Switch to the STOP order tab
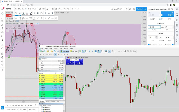Viewport: 179px width, 112px height. [169, 19]
